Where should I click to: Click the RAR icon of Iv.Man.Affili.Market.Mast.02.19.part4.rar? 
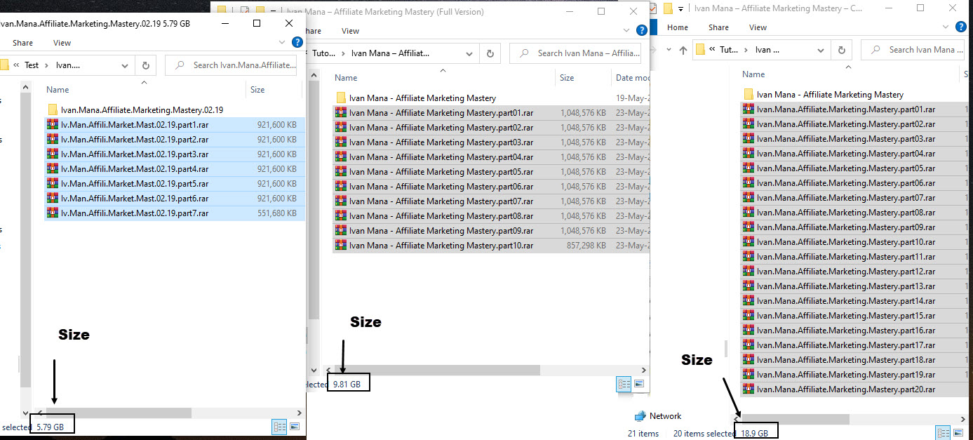click(52, 168)
